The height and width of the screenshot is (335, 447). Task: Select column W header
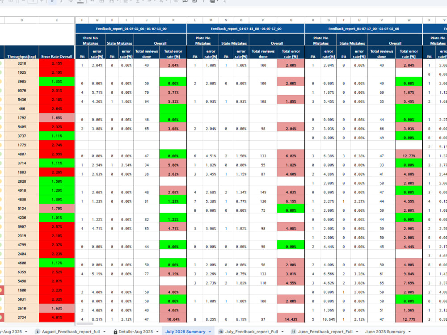(409, 20)
